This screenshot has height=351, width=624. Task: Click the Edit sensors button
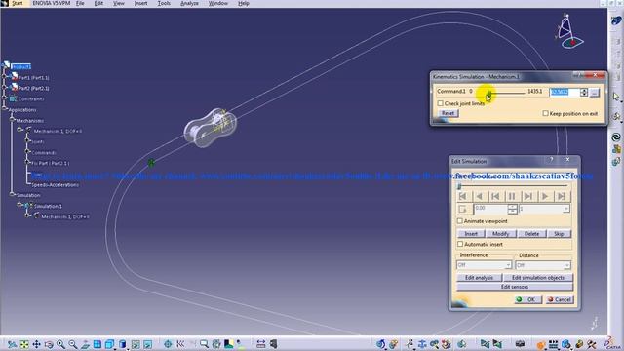click(x=515, y=287)
